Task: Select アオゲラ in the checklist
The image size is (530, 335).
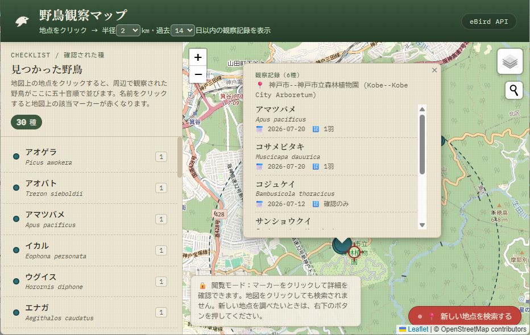Action: tap(89, 157)
